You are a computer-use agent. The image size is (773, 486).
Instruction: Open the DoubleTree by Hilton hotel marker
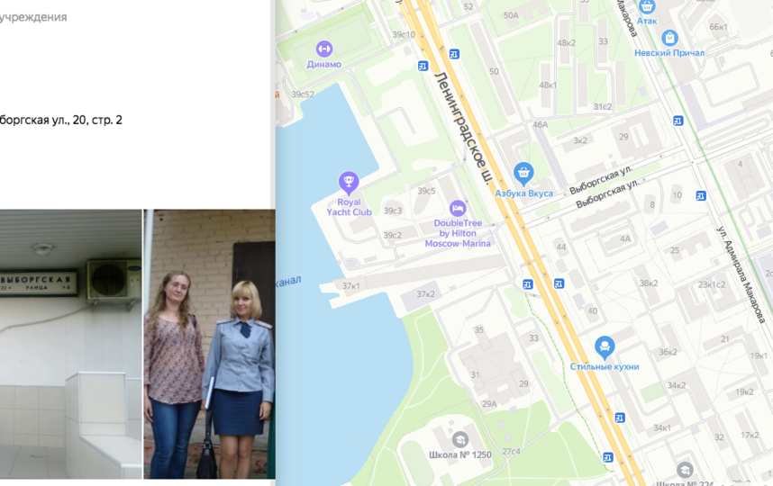457,208
